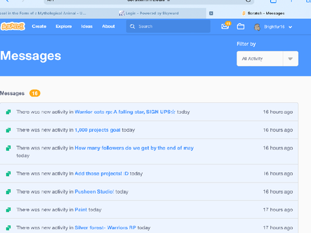Click the filter dropdown arrow
Screen dimensions: 311x233
tap(290, 59)
